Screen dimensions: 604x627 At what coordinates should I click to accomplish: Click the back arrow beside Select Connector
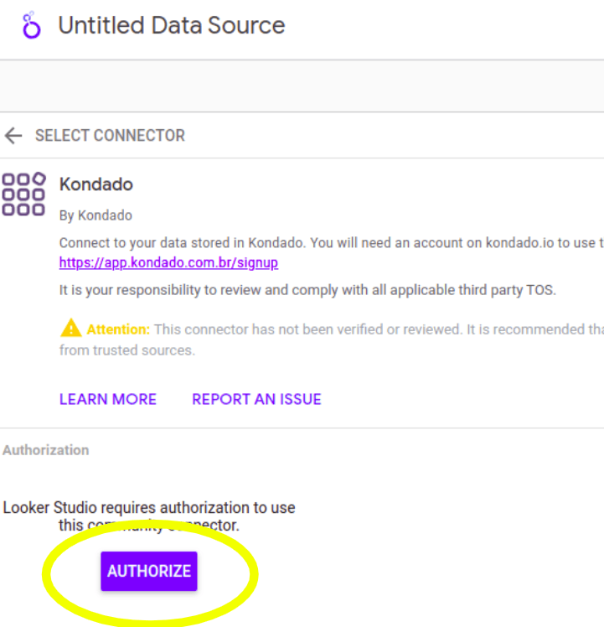13,136
